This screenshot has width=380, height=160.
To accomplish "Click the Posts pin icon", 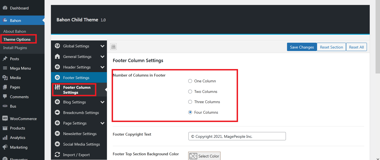I will pos(5,59).
